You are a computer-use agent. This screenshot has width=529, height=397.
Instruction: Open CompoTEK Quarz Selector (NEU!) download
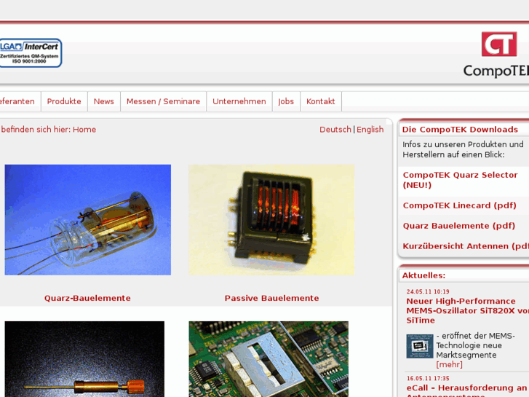tap(460, 180)
